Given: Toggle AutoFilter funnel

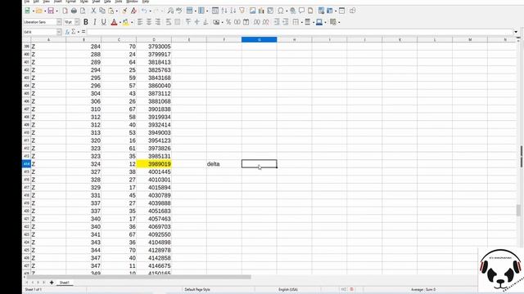Looking at the screenshot, I should pos(242,11).
